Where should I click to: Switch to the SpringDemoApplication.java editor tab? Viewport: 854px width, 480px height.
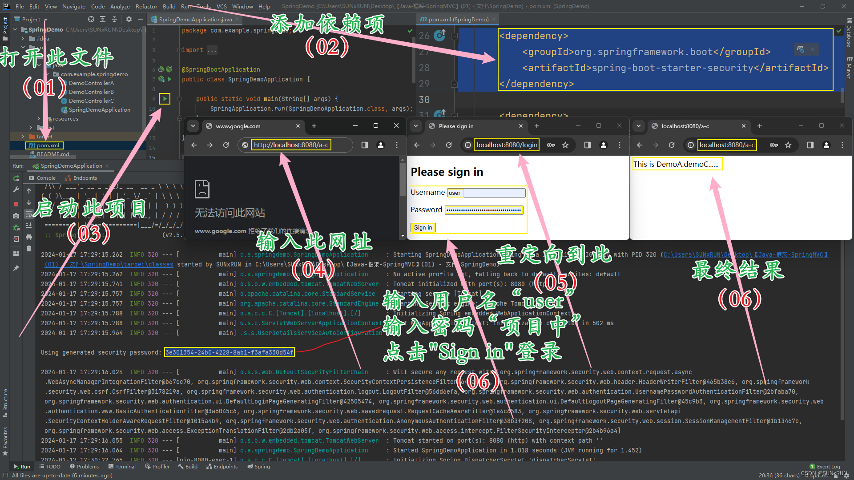click(x=195, y=19)
